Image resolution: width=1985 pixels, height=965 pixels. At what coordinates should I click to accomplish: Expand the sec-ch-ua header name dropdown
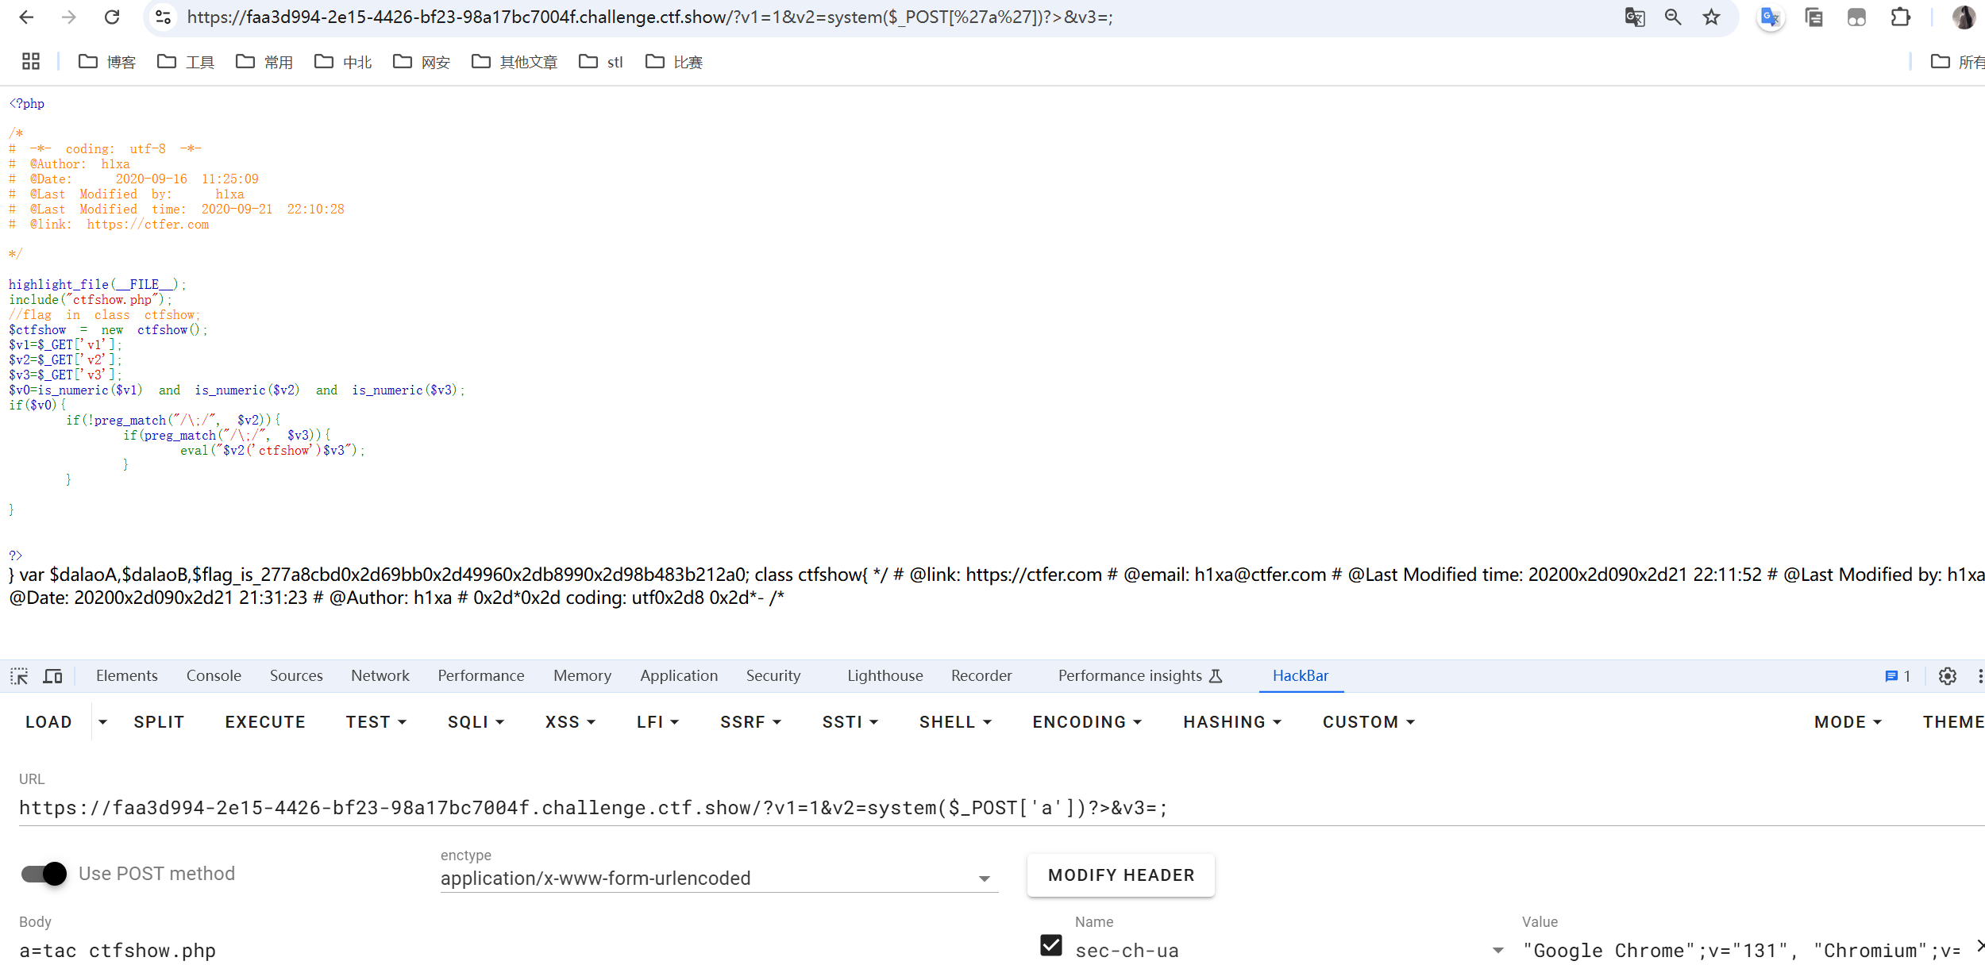(x=1497, y=950)
